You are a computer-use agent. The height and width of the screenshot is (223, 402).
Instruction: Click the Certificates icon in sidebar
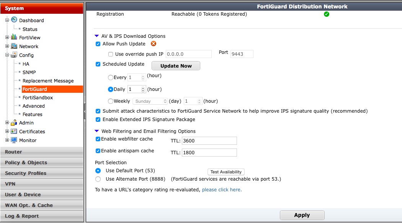14,131
